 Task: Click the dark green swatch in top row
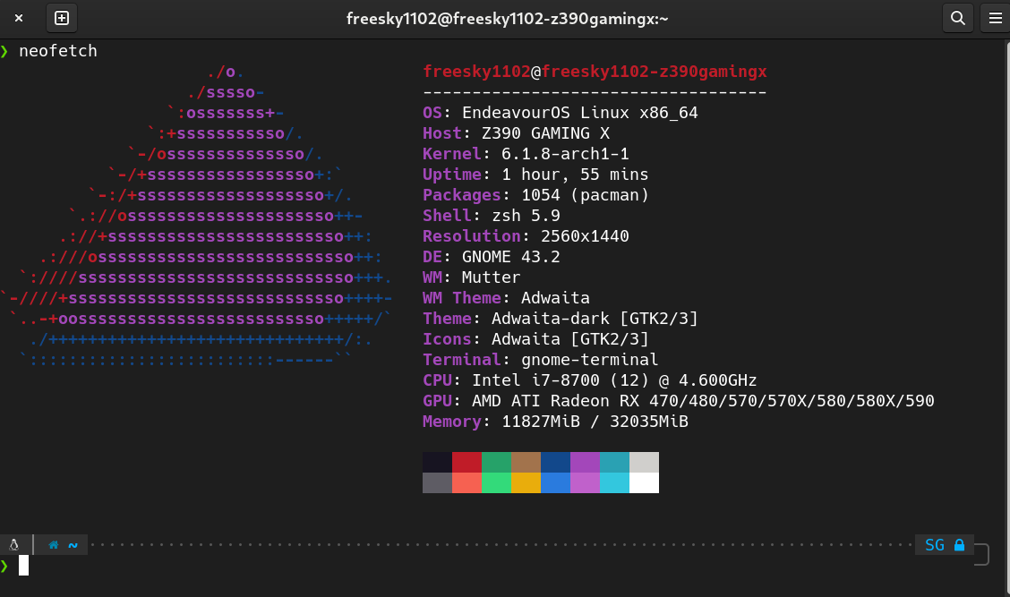coord(497,463)
